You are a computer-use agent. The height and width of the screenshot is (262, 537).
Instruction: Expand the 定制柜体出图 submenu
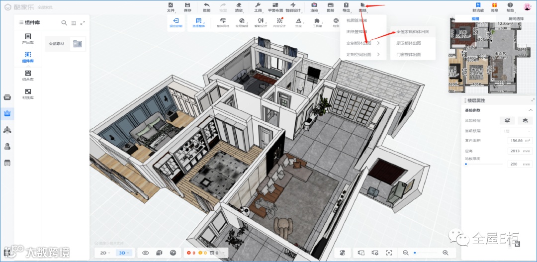coord(363,43)
